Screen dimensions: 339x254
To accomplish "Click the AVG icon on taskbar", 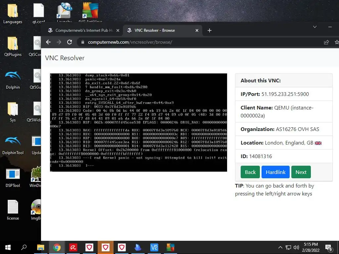I will point(170,247).
